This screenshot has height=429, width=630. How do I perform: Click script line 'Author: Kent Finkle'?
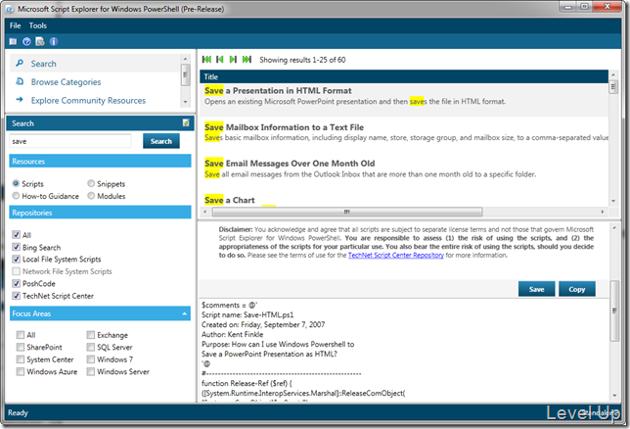[232, 334]
